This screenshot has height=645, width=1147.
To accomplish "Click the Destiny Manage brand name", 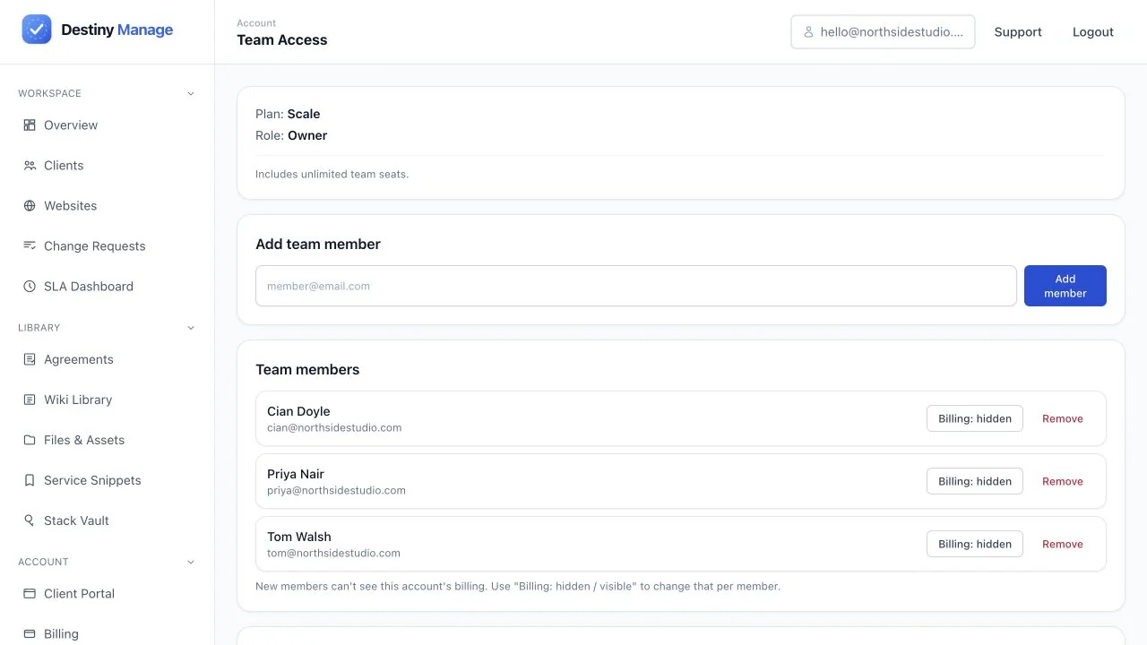I will (117, 30).
